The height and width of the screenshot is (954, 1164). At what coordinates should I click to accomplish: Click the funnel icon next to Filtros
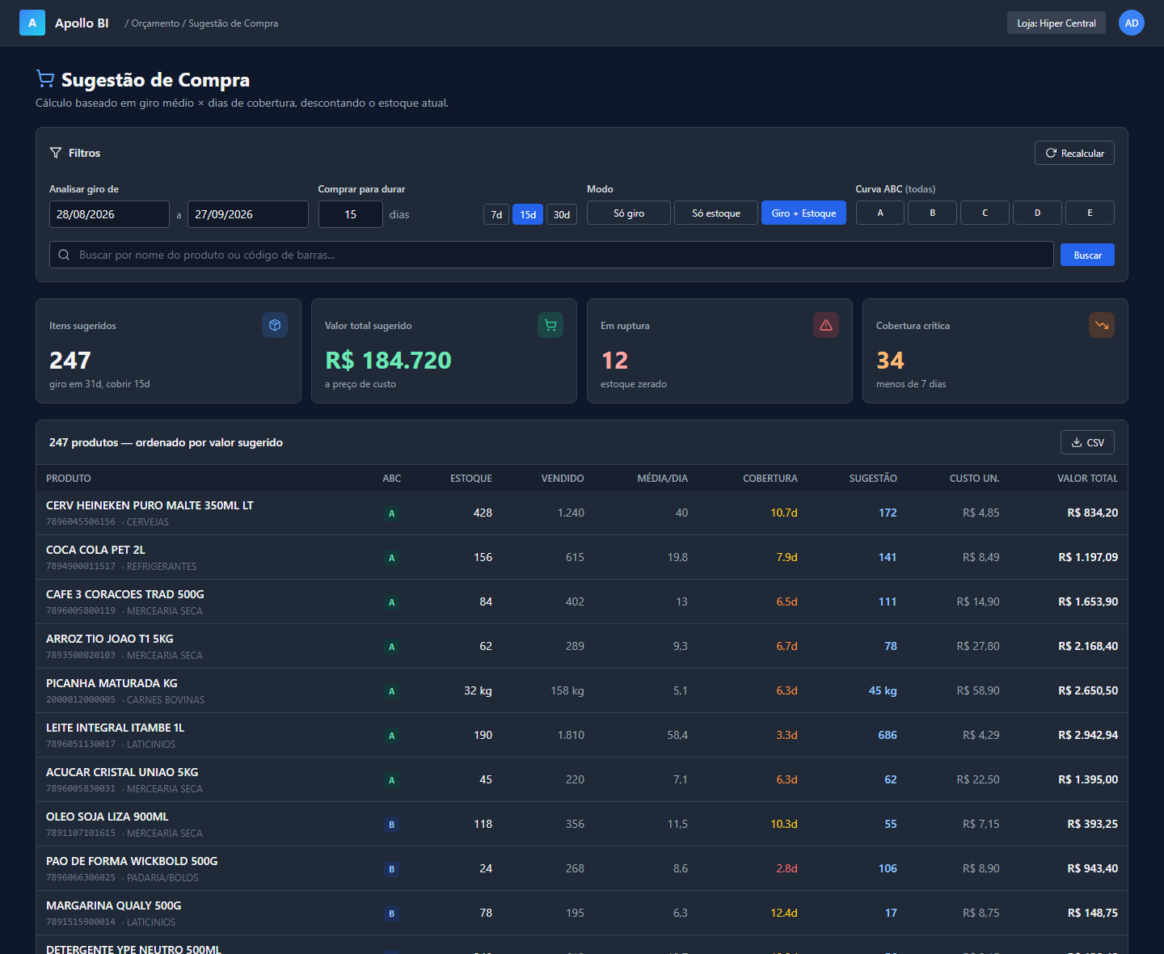(x=56, y=153)
